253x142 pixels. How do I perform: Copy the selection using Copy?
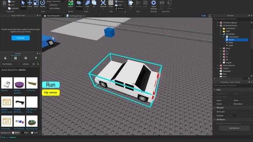[11, 2]
